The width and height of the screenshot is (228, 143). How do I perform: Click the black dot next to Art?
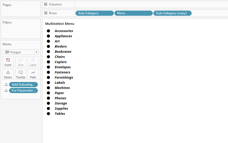tap(49, 41)
